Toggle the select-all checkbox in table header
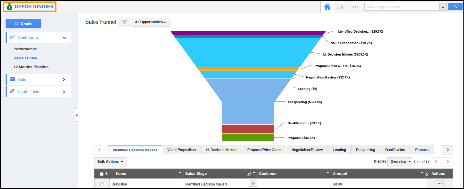 click(x=102, y=174)
